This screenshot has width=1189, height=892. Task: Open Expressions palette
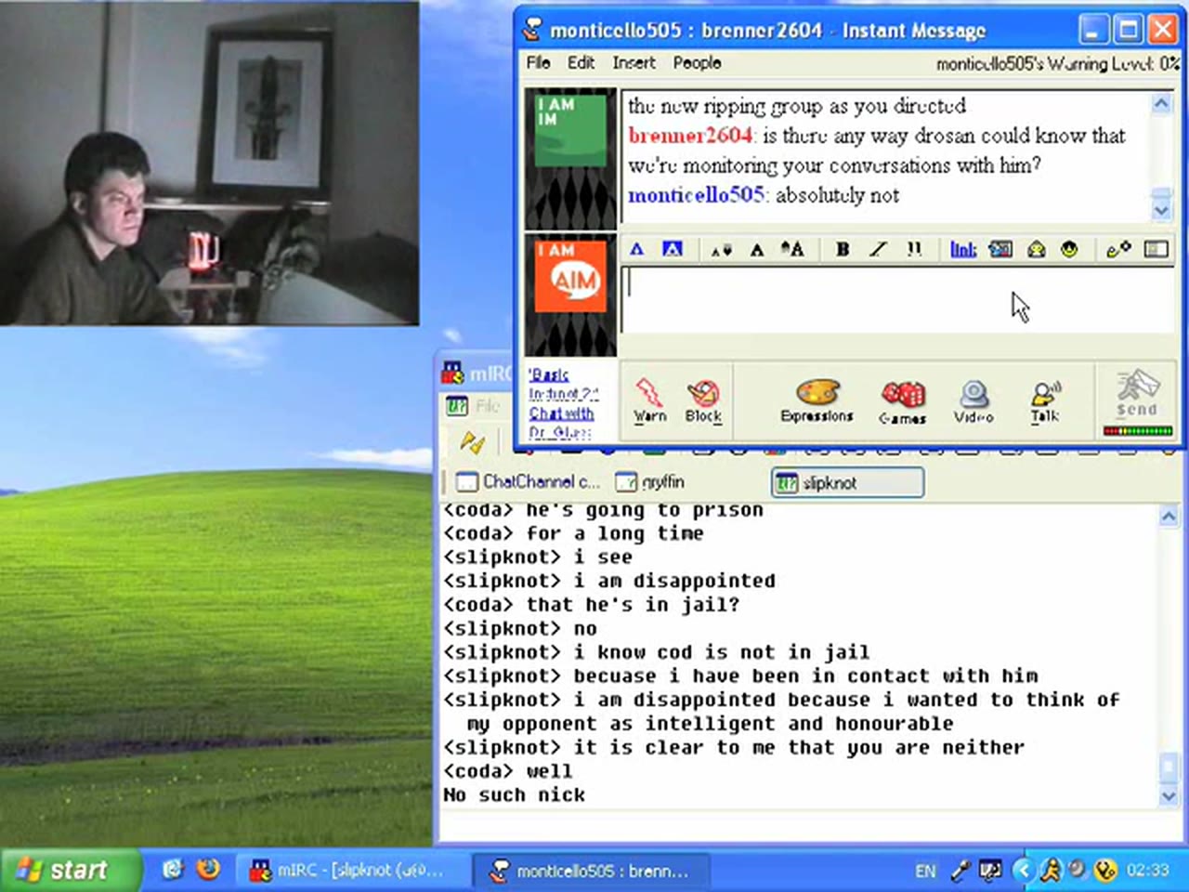tap(817, 400)
